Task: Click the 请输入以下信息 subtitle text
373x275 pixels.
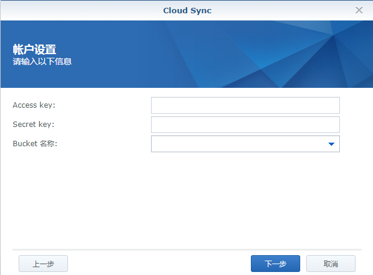Action: tap(42, 61)
